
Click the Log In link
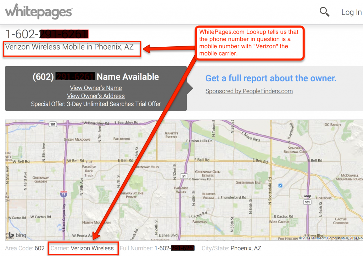point(351,12)
